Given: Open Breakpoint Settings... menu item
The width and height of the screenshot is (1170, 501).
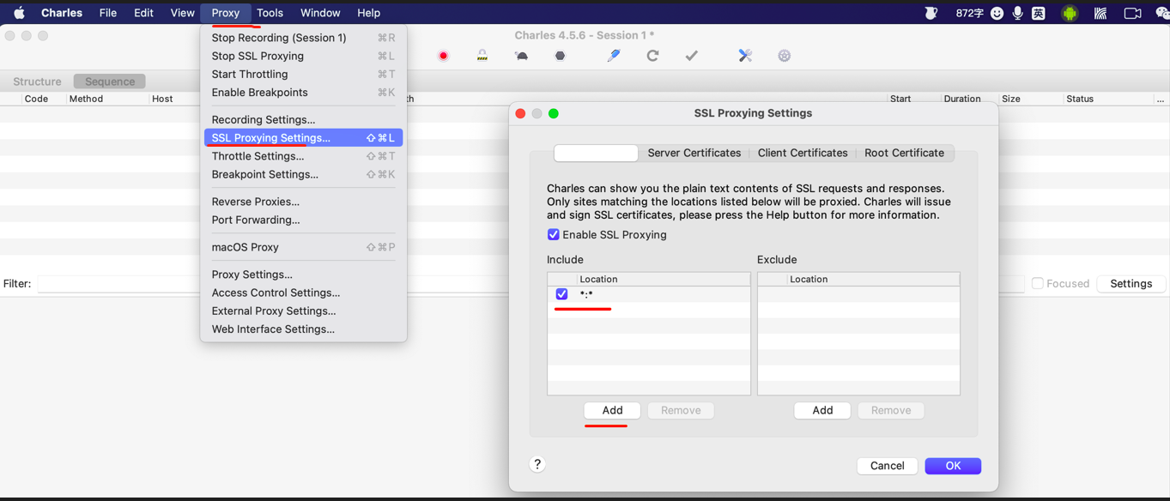Looking at the screenshot, I should [x=303, y=174].
